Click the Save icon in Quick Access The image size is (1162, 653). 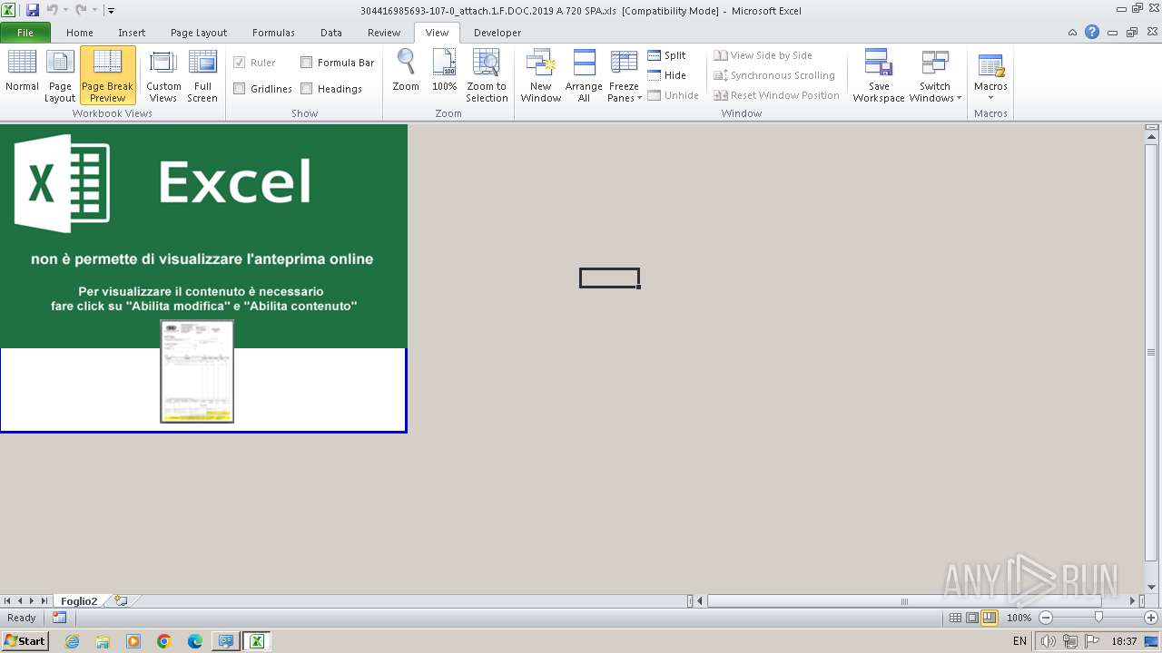tap(33, 10)
